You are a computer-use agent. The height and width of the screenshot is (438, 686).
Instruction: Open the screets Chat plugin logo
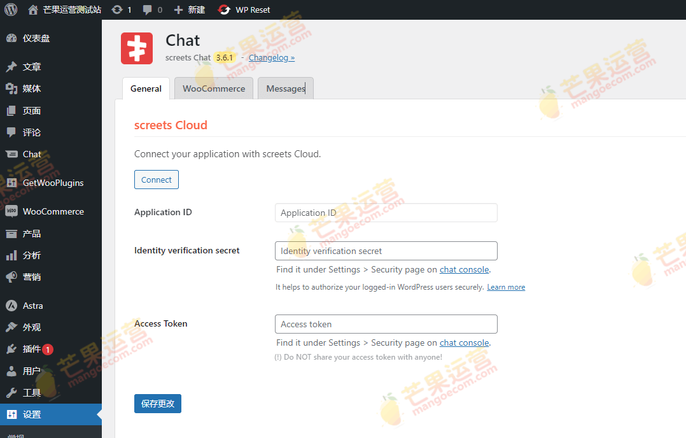tap(137, 48)
